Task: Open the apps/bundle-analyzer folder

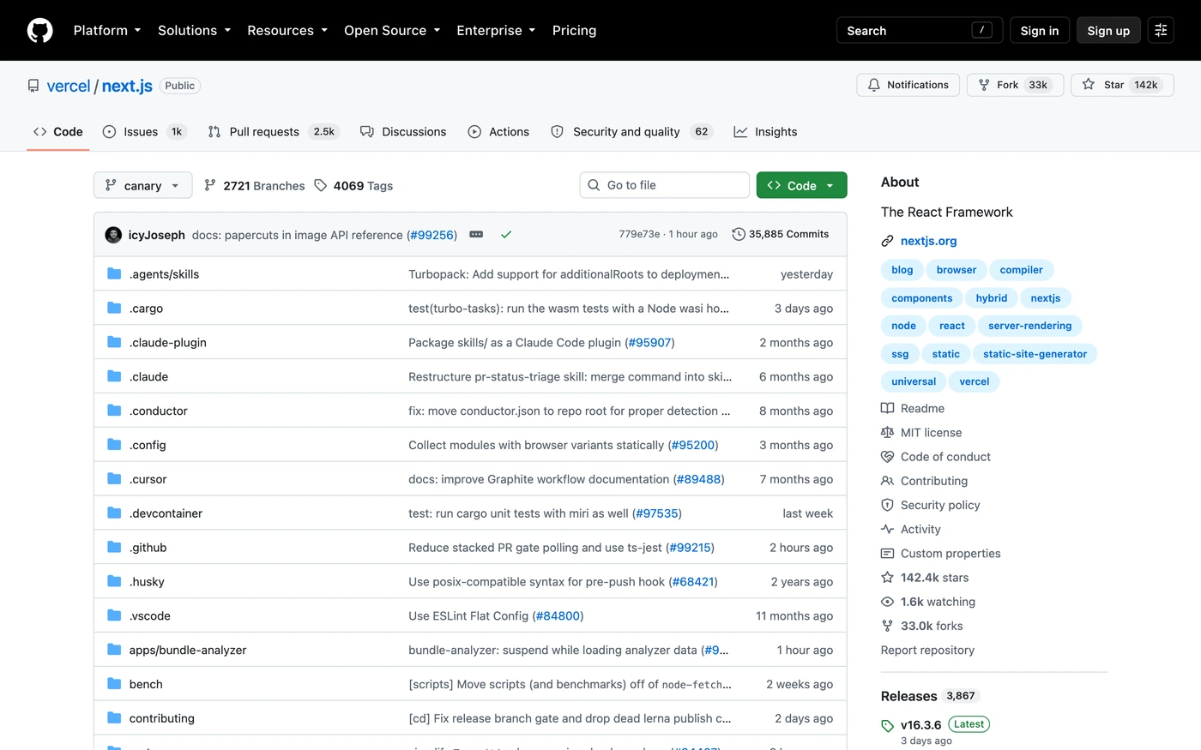Action: click(188, 650)
